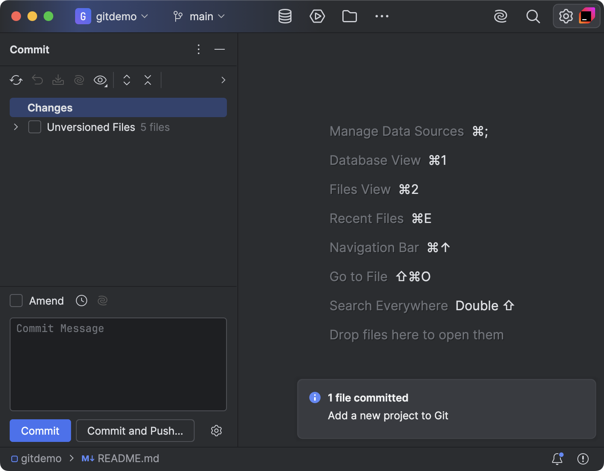
Task: Open the main branch switcher
Action: point(199,16)
